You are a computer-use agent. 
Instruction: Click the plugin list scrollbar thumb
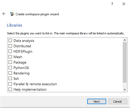(x=125, y=62)
